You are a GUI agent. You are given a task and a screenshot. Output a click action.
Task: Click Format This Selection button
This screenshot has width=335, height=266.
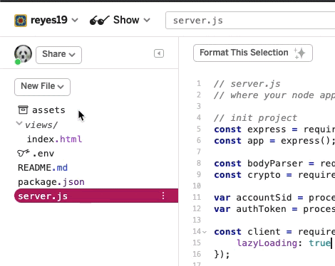click(x=253, y=53)
